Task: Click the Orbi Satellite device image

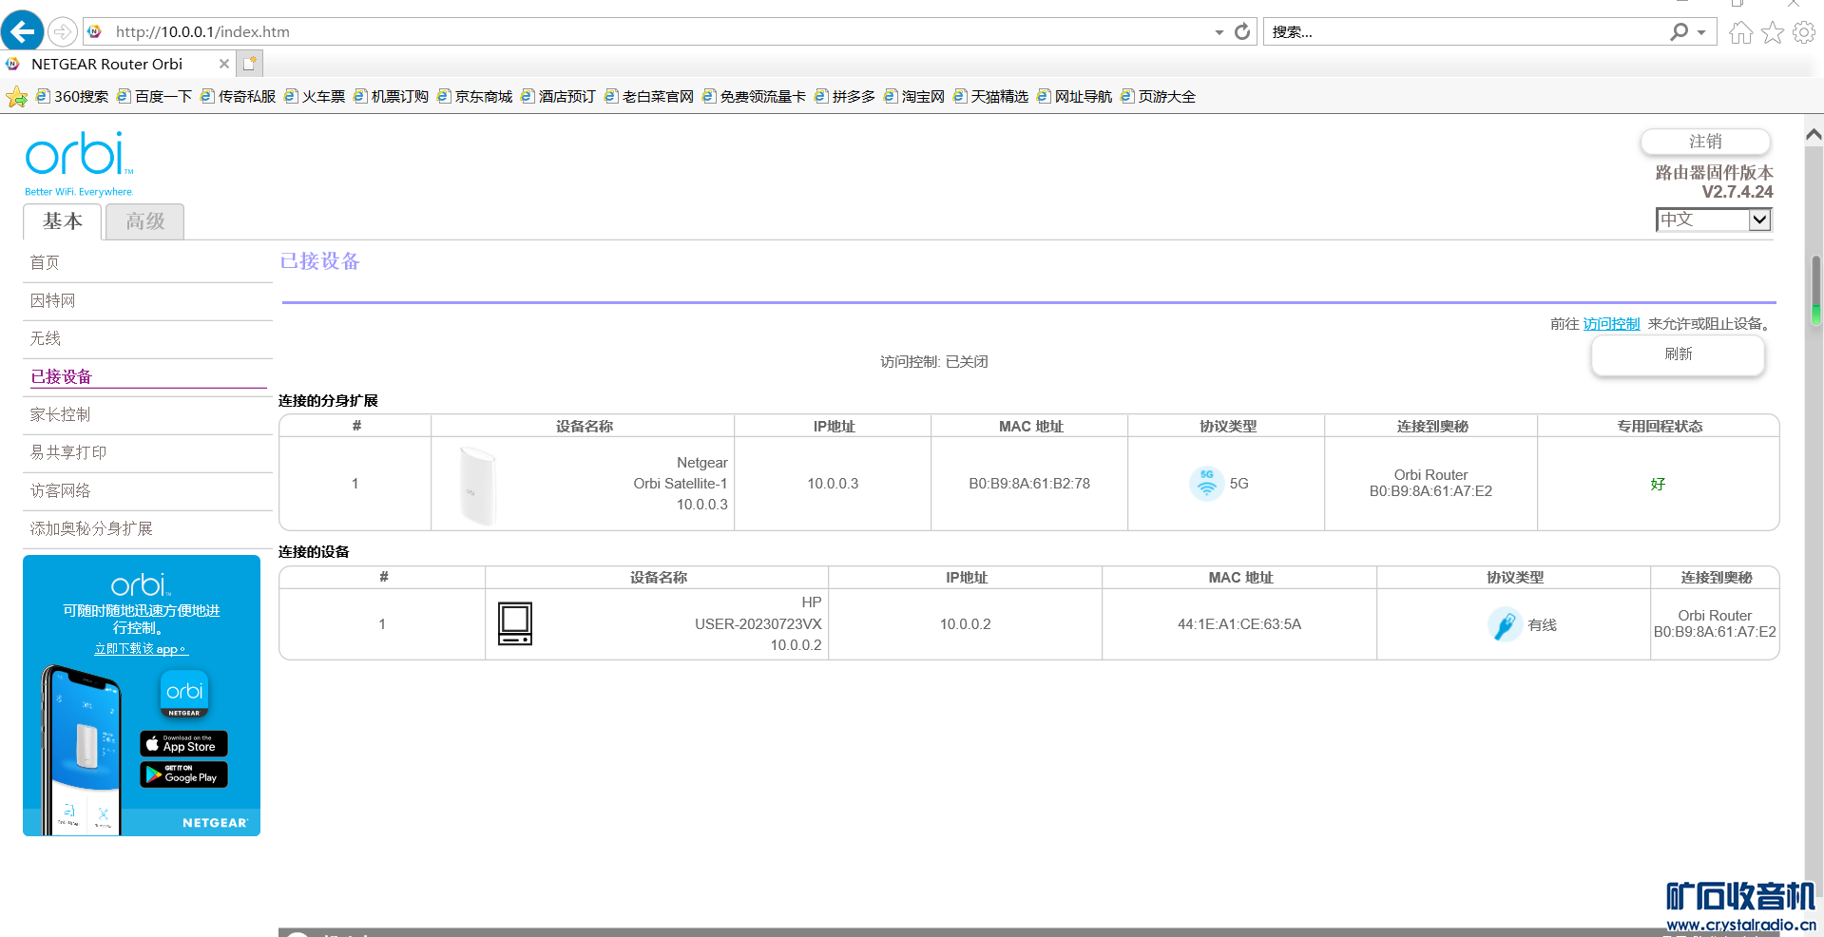Action: click(477, 485)
